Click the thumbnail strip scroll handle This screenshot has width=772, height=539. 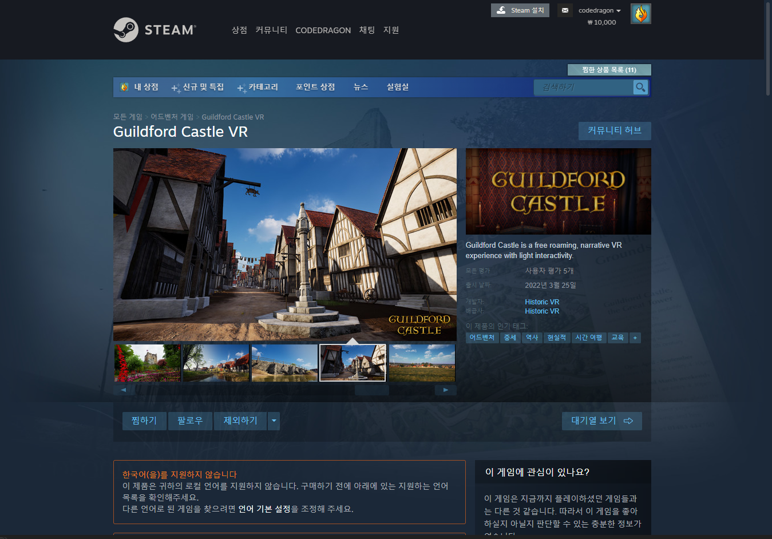click(x=372, y=390)
